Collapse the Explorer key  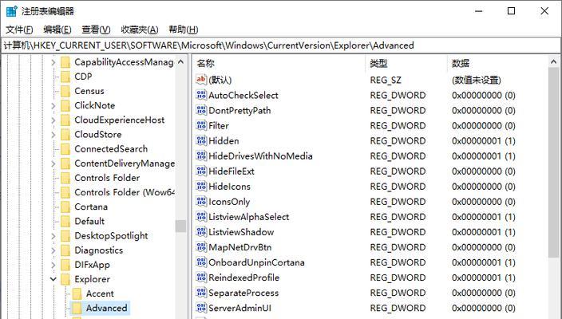pyautogui.click(x=53, y=279)
